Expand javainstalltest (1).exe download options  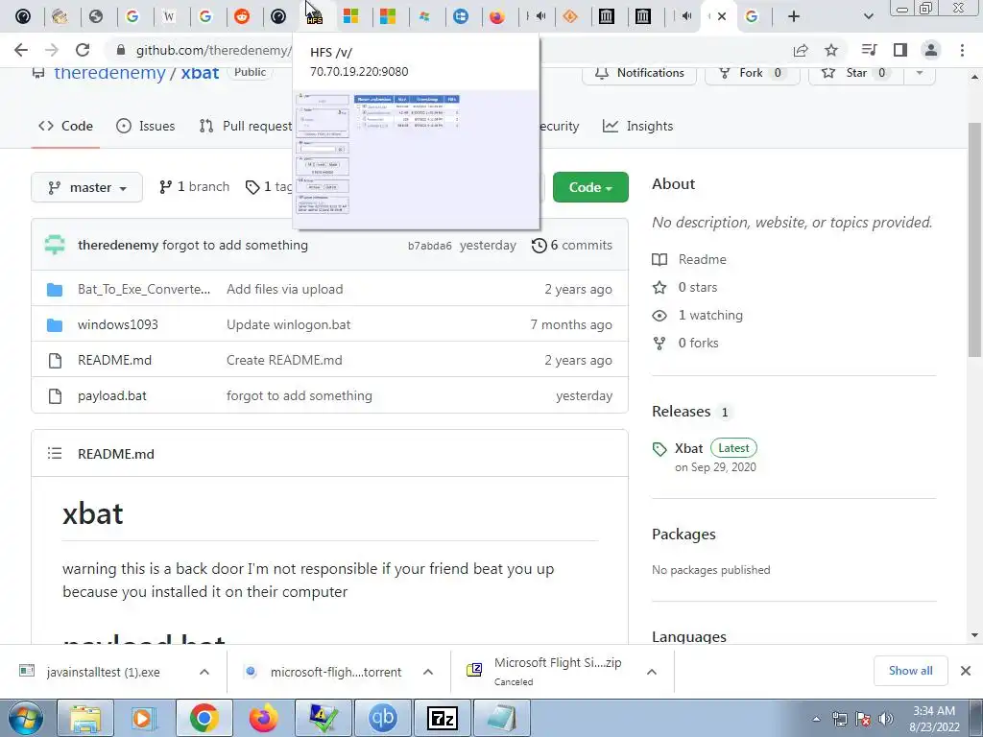204,672
